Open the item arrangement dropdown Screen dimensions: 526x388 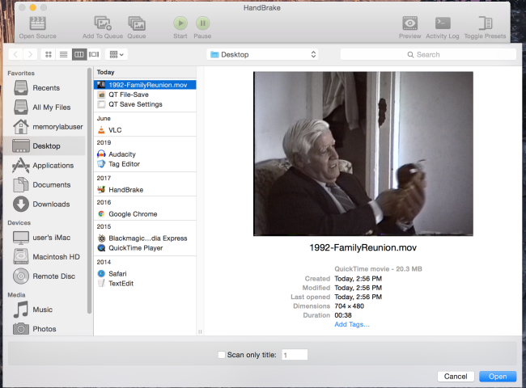click(117, 54)
